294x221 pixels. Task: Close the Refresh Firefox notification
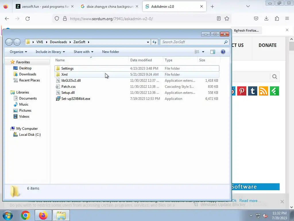(x=287, y=30)
